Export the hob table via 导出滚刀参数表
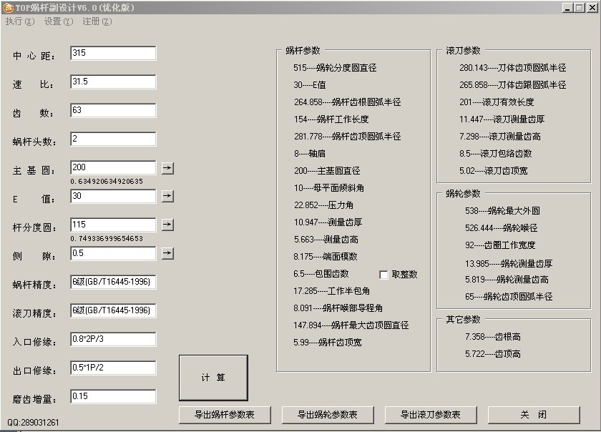The image size is (601, 432). tap(431, 415)
